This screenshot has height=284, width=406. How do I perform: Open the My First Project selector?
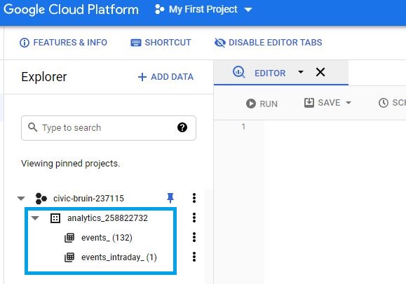(203, 10)
